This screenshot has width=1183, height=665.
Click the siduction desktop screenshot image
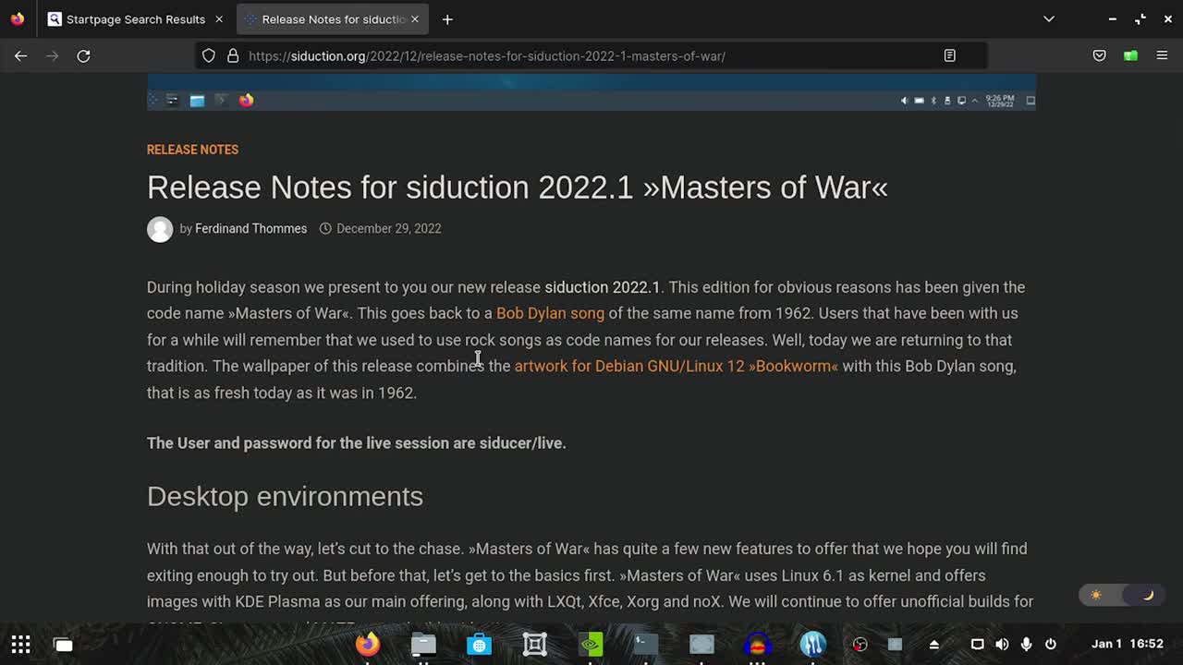pyautogui.click(x=591, y=92)
